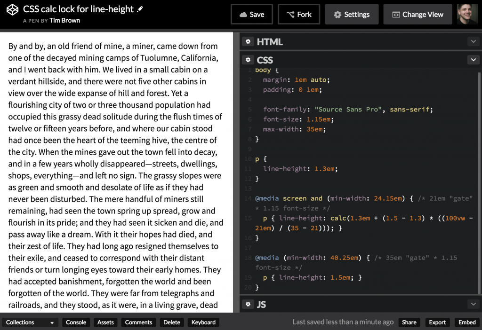Viewport: 482px width, 330px height.
Task: Open the Tim Brown profile link
Action: tap(64, 20)
